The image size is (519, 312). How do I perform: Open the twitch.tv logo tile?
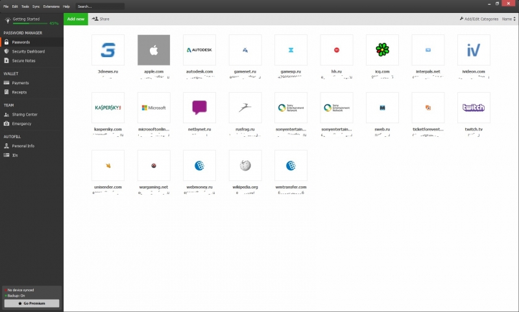coord(474,108)
